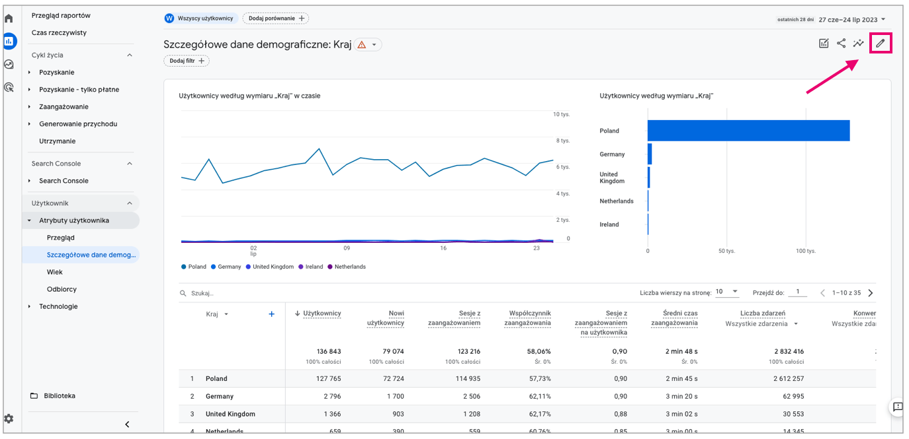
Task: Open the Home icon in left rail
Action: coord(9,18)
